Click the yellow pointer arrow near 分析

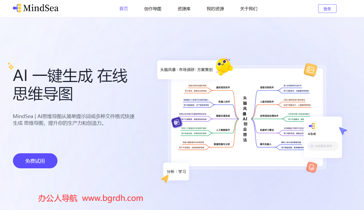pos(165,179)
